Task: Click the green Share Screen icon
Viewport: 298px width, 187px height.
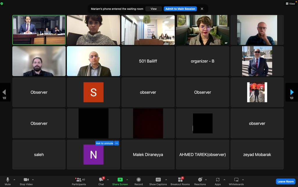Action: 120,180
